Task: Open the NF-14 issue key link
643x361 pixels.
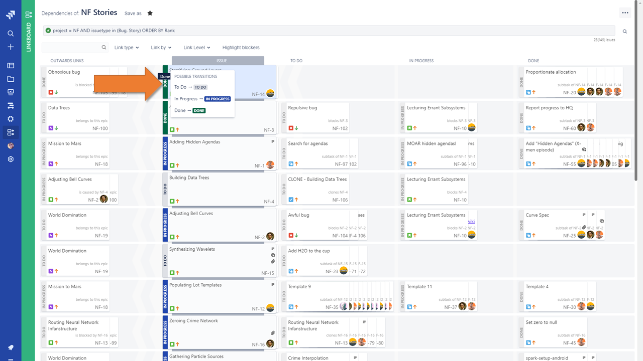Action: 258,94
